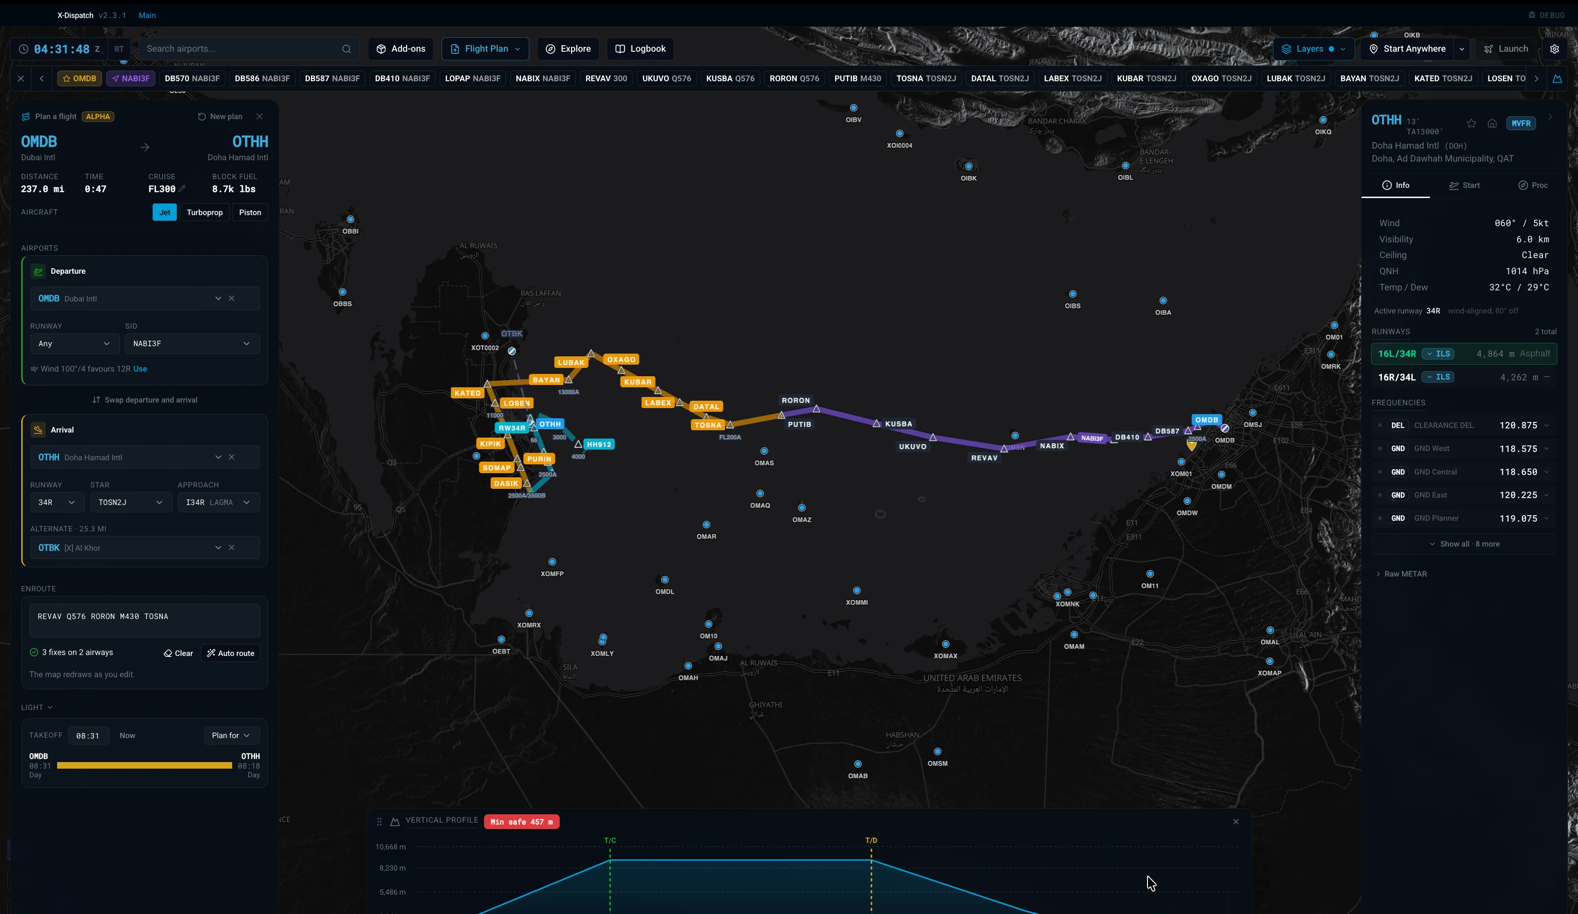Click T/C marker on vertical profile
1578x914 pixels.
tap(610, 840)
